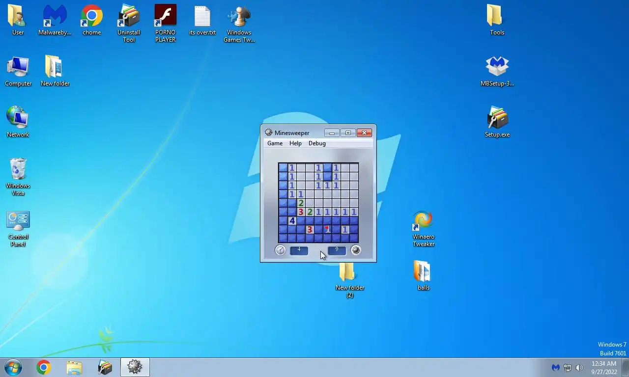Open the network tray icon
Screen dimensions: 629x377
(x=567, y=367)
